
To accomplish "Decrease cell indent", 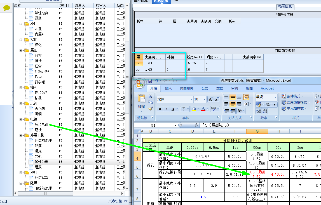I will (226, 111).
